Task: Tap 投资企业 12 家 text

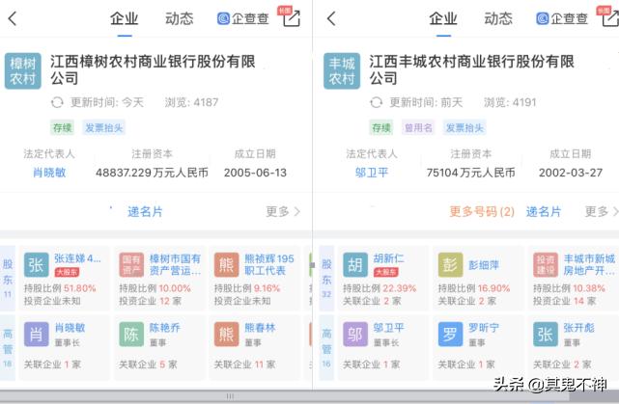Action: (x=151, y=301)
